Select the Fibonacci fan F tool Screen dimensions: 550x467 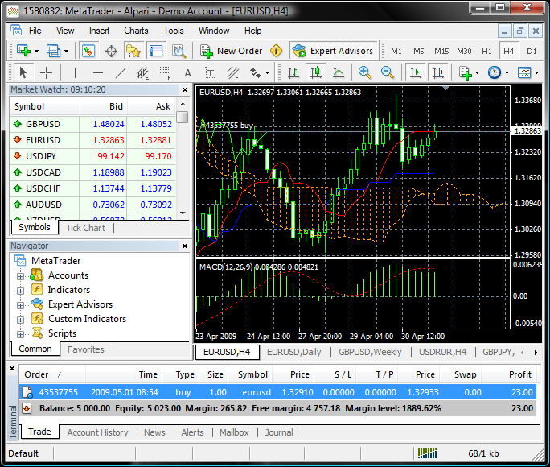(232, 73)
